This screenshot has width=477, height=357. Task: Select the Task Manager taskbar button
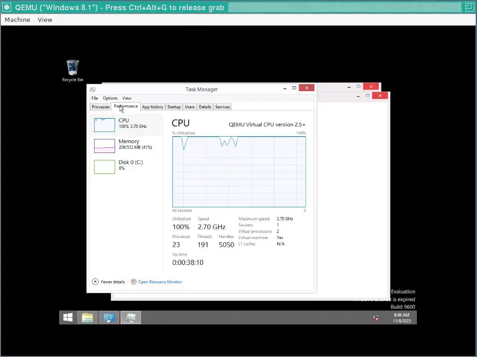[x=130, y=317]
